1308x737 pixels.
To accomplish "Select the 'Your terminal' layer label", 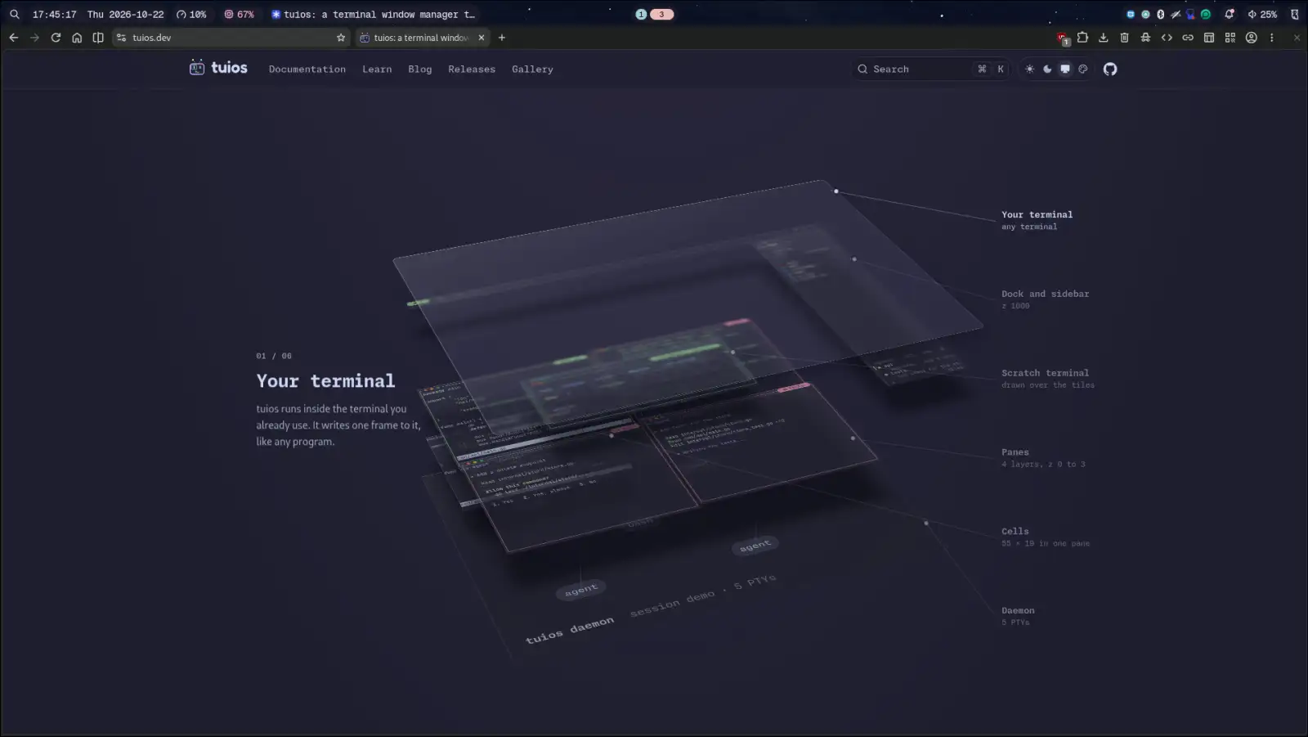I will 1037,215.
